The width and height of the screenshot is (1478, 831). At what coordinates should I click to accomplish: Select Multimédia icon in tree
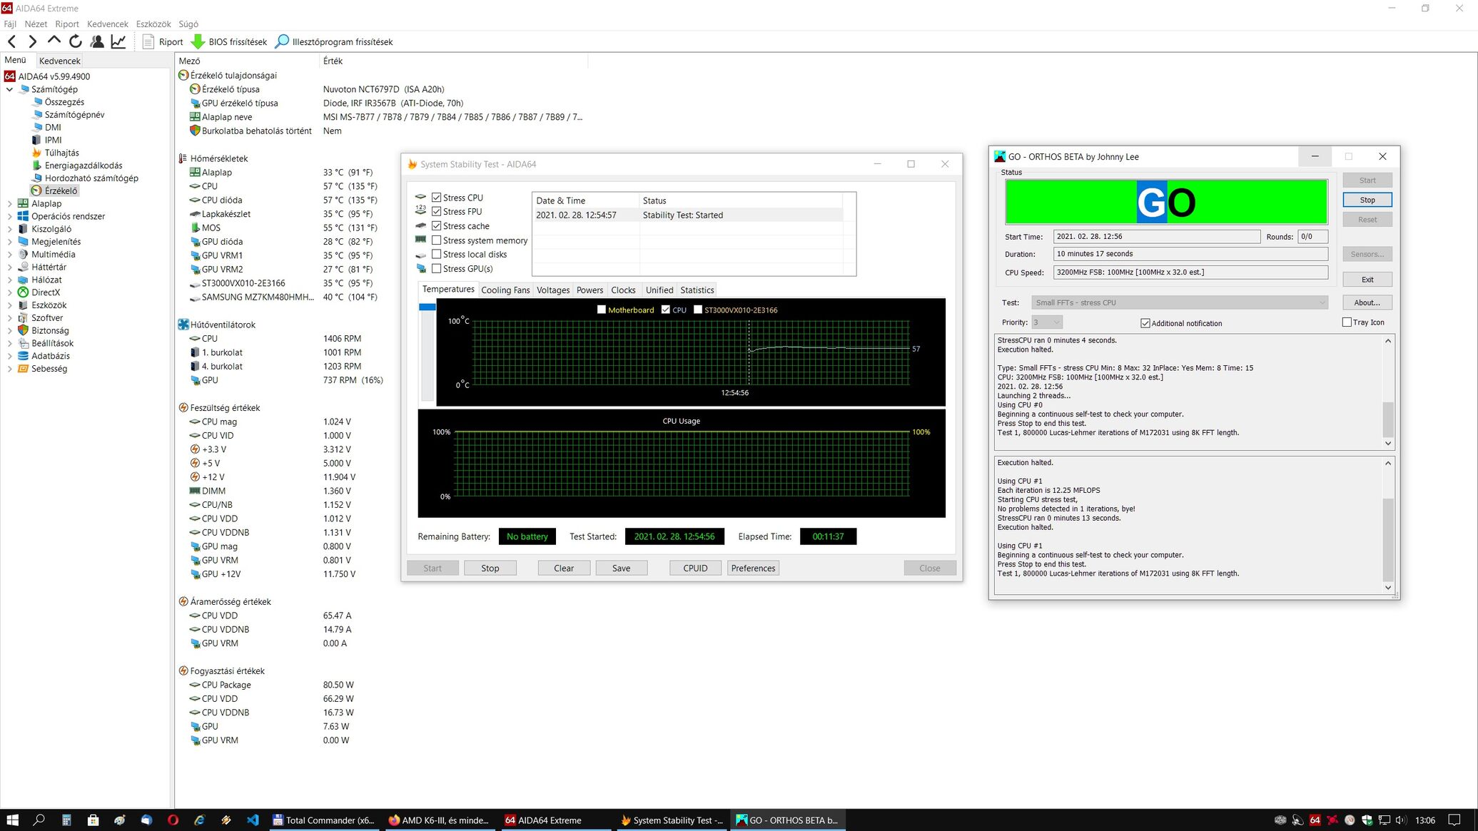coord(23,254)
